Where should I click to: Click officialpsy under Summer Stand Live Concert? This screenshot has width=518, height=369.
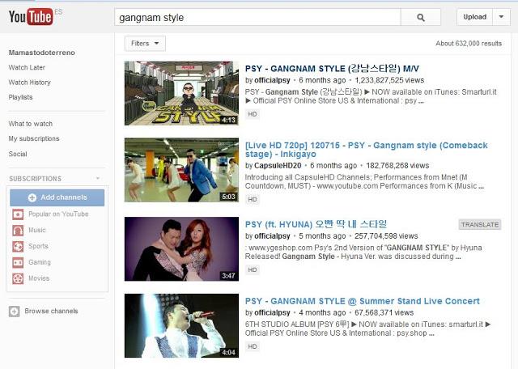coord(272,312)
